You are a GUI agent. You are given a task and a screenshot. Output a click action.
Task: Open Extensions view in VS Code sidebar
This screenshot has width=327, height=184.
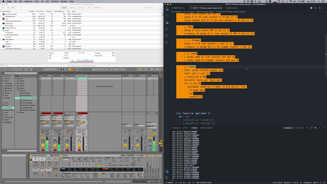point(167,36)
